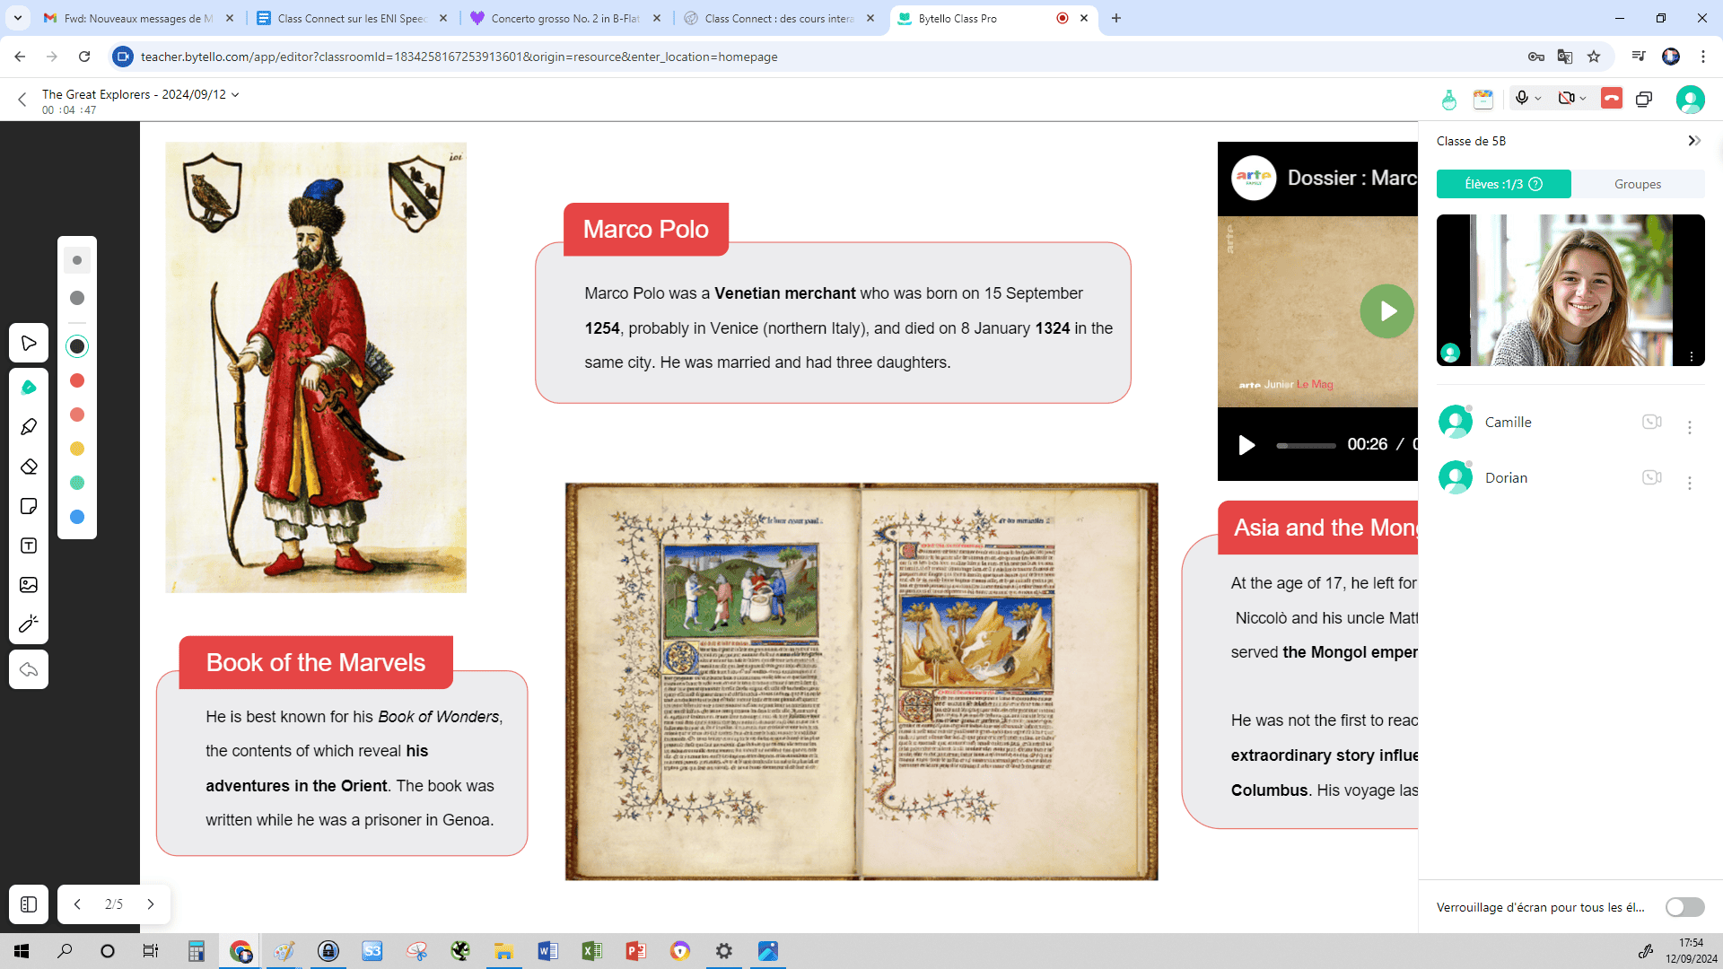Click the address bar URL
Screen dimensions: 1723x969
point(459,57)
